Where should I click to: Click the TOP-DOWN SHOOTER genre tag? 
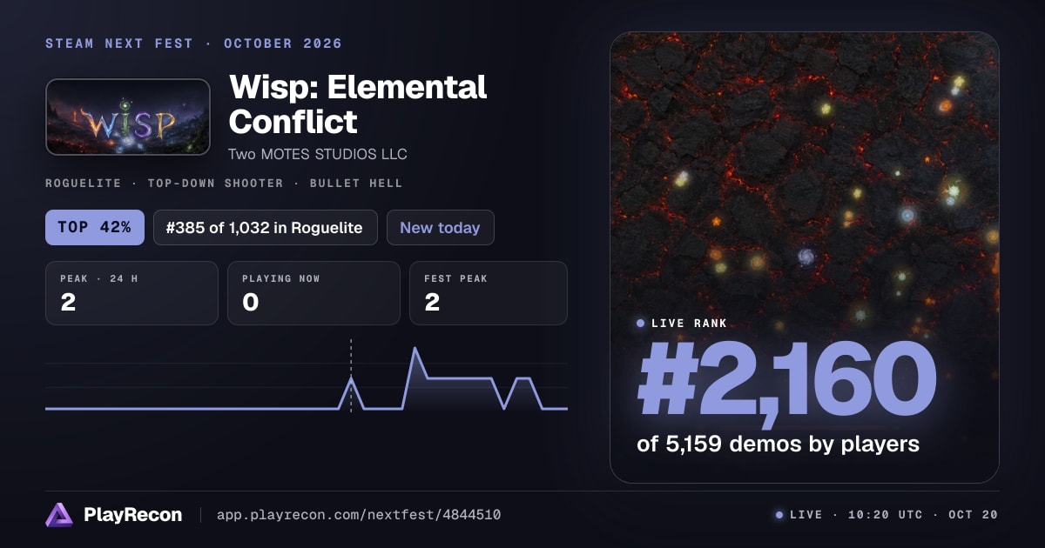215,184
